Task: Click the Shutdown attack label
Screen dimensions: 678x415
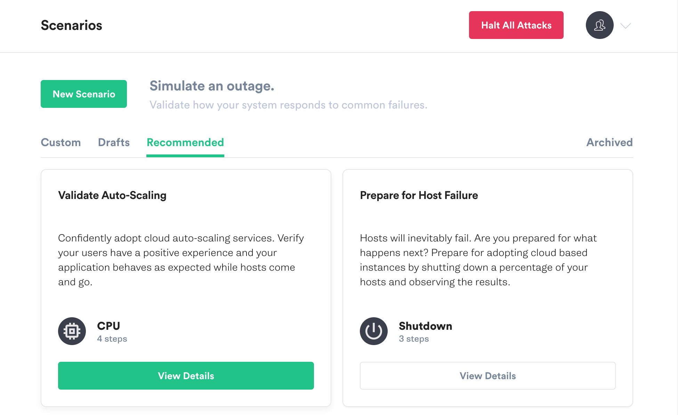Action: pos(426,326)
